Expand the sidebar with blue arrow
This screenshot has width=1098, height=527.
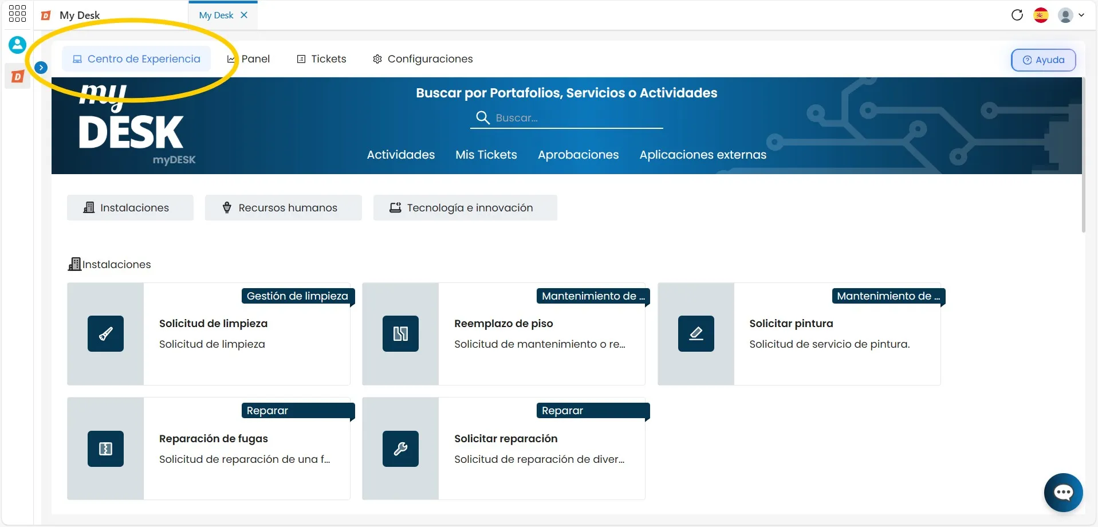pyautogui.click(x=41, y=68)
